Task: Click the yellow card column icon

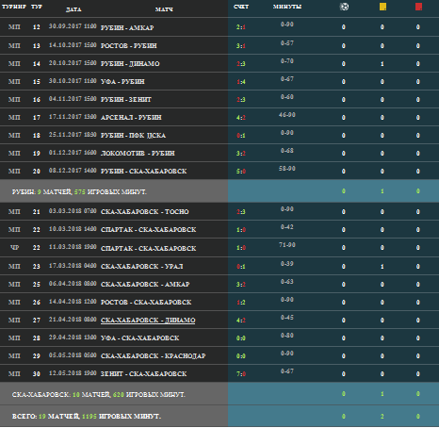Action: pos(382,7)
